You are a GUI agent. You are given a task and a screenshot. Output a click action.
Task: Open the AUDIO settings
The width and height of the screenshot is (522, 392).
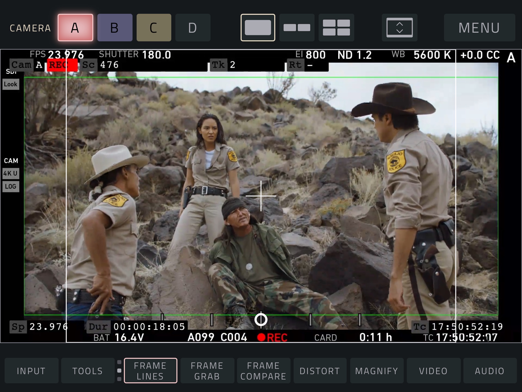coord(490,371)
